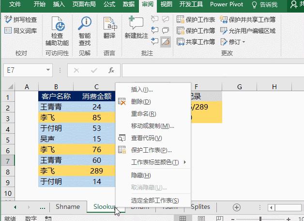The image size is (304, 221).
Task: Click 共享工作簿 in the ribbon
Action: point(196,42)
